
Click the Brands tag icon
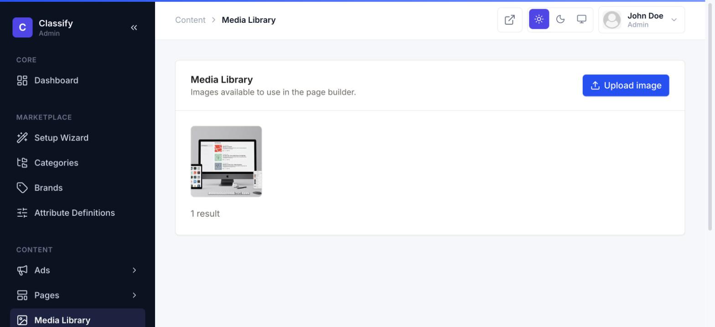click(x=22, y=188)
